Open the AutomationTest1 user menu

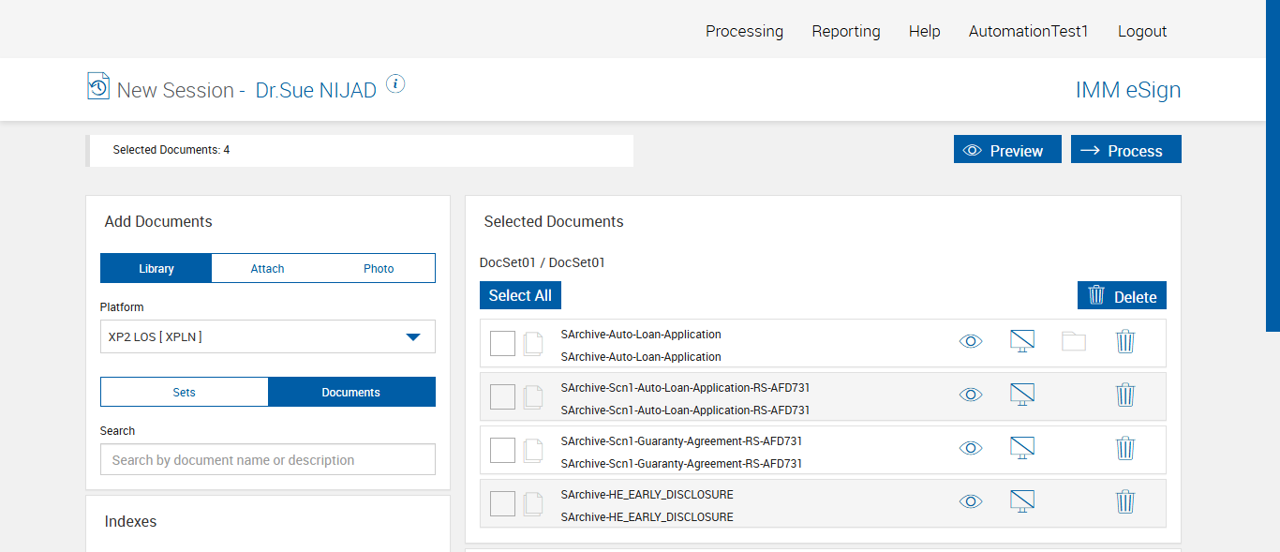click(x=1028, y=31)
